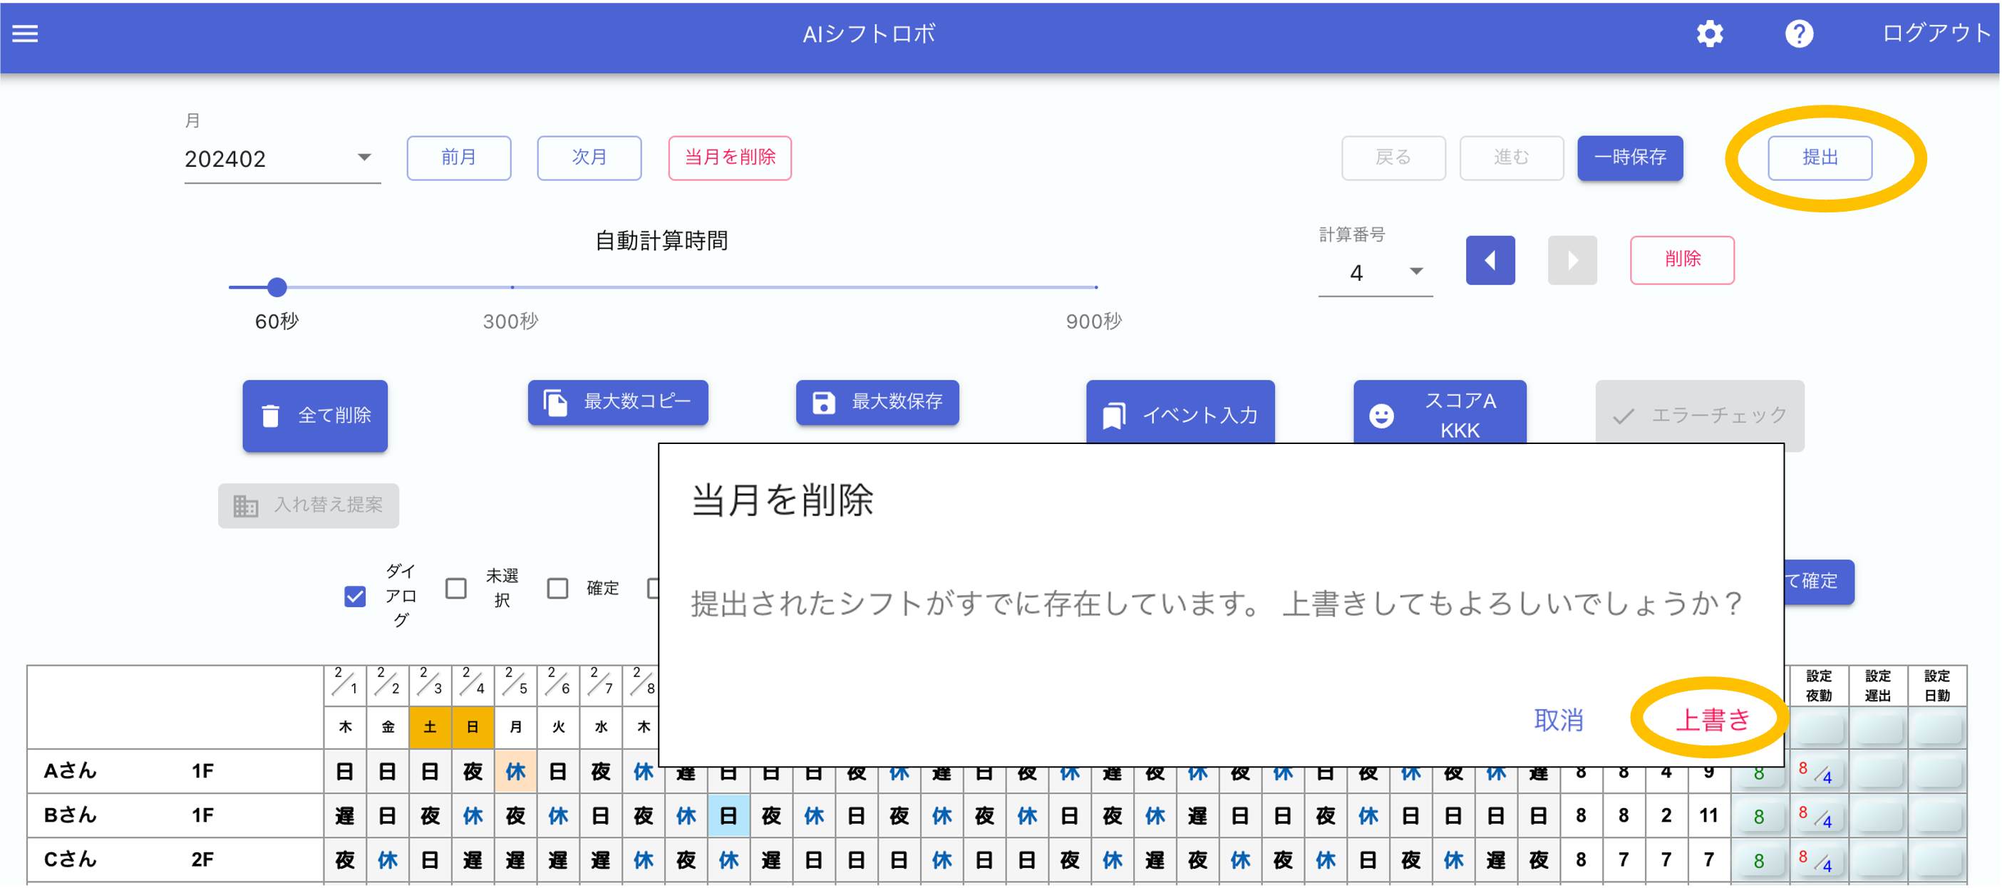Click Cさん's 設定日勤 input box
This screenshot has height=888, width=2002.
pyautogui.click(x=1936, y=862)
